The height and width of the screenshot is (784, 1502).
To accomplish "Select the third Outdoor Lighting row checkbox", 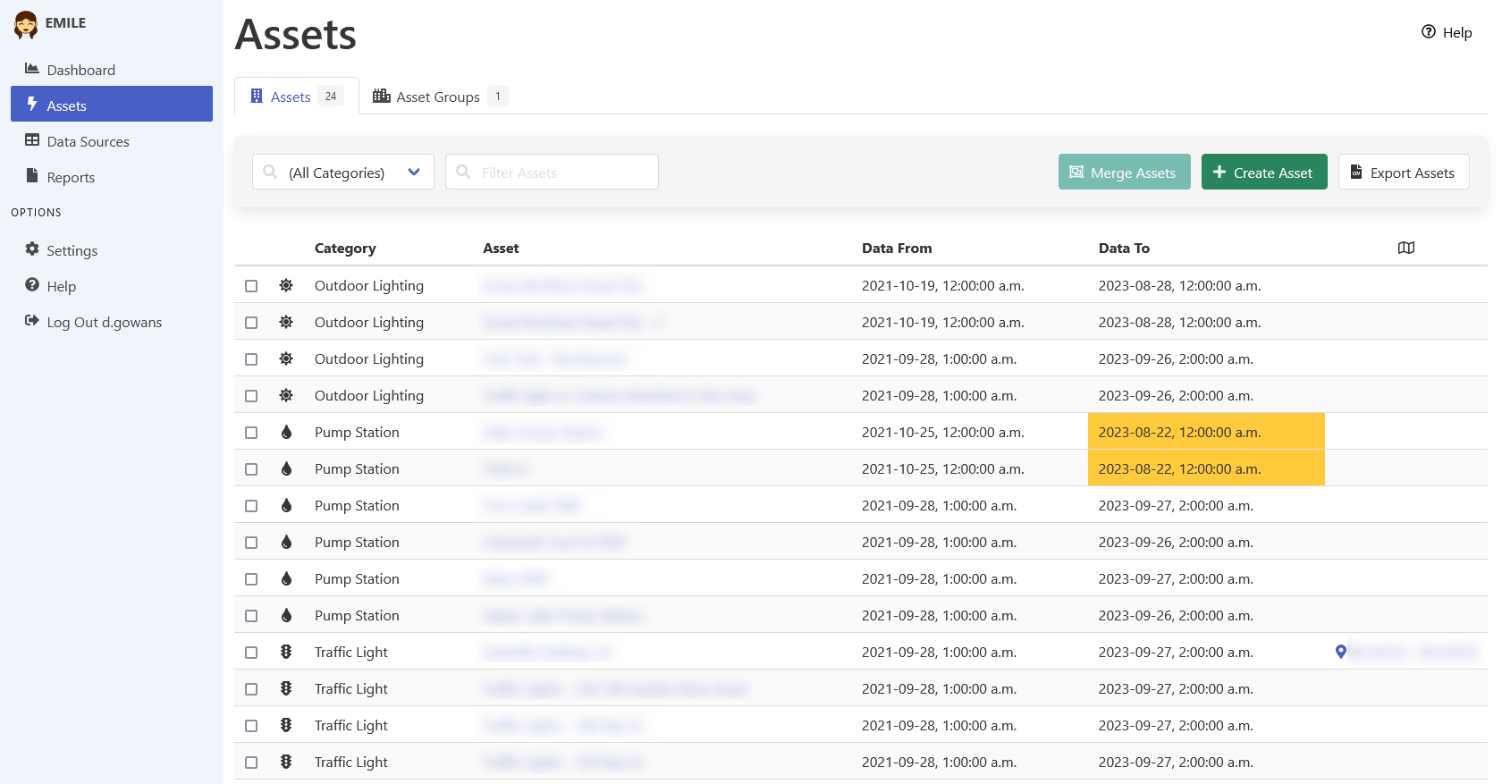I will pyautogui.click(x=251, y=359).
